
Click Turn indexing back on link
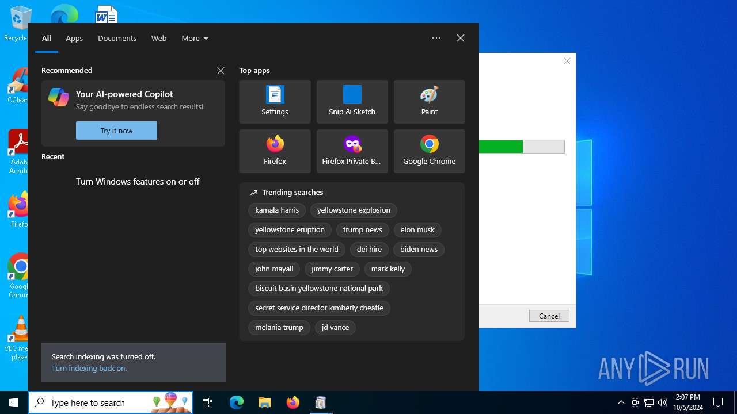point(89,368)
